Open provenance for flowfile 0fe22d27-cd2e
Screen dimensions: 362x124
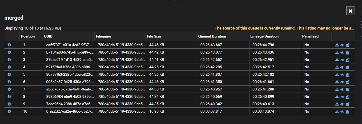(348, 112)
